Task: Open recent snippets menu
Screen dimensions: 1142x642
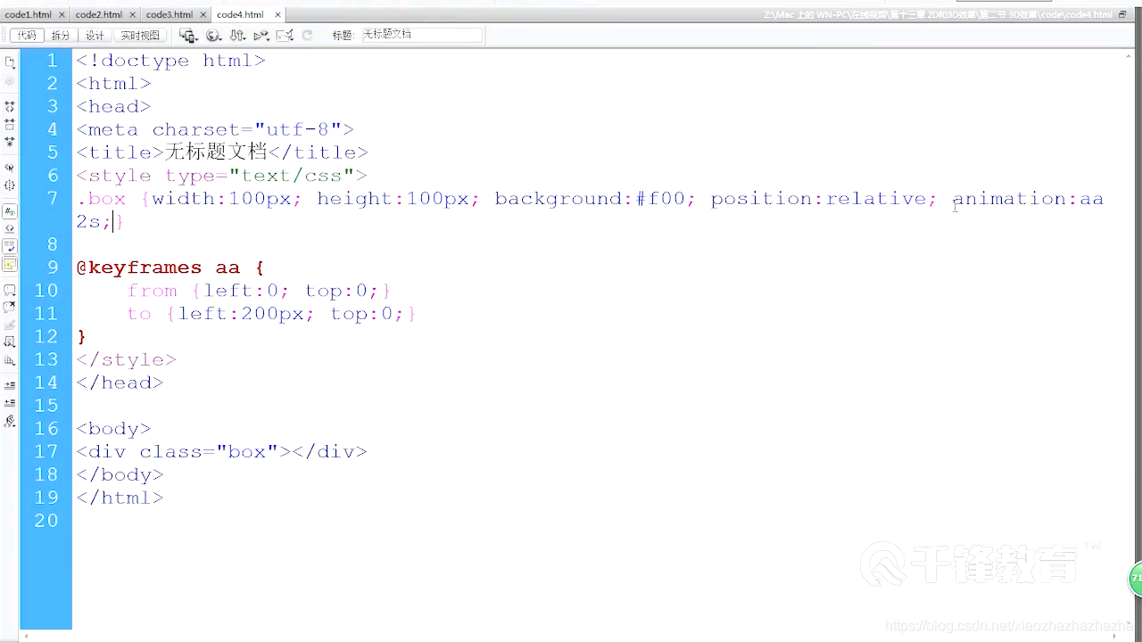Action: (x=10, y=342)
